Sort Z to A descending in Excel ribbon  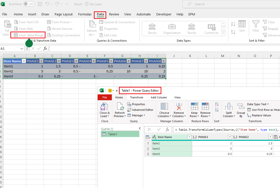click(233, 32)
